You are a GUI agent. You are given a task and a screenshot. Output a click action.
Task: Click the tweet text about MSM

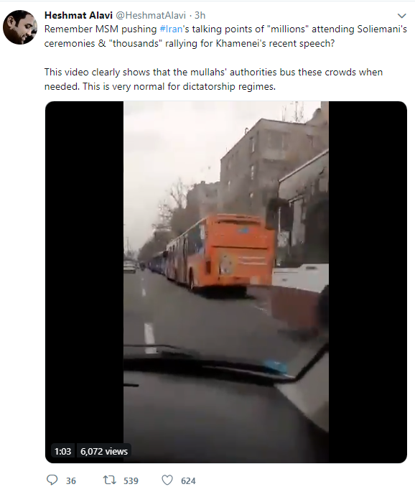[x=225, y=36]
